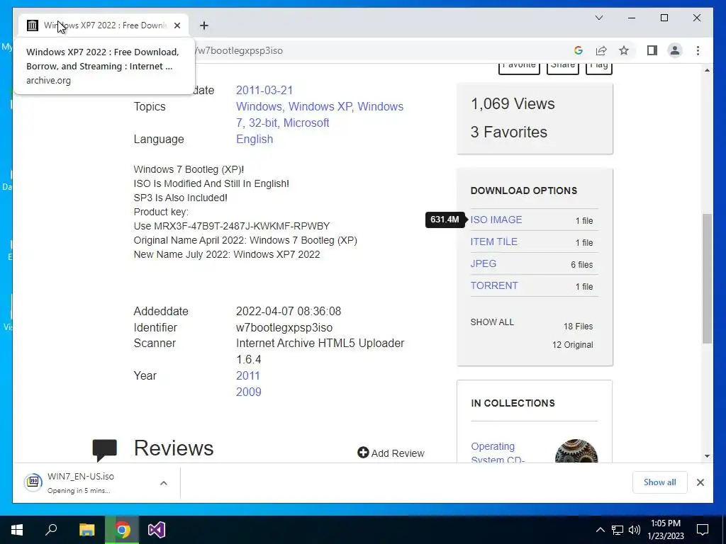Viewport: 726px width, 544px height.
Task: Open the English language link
Action: coord(255,140)
